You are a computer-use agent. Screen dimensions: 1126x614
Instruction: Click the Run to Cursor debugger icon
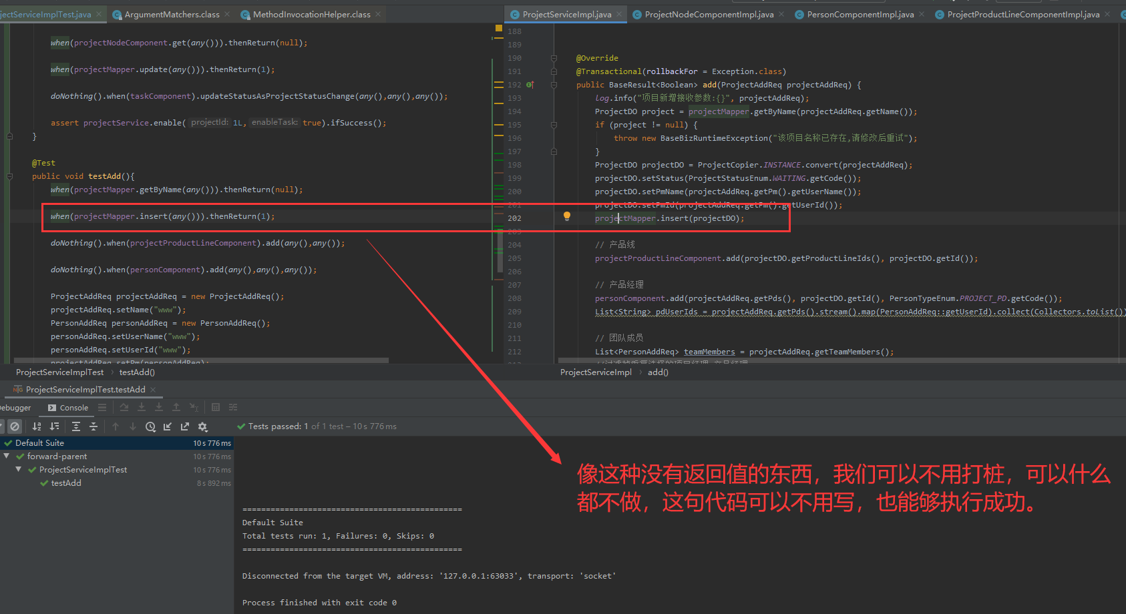pos(194,407)
